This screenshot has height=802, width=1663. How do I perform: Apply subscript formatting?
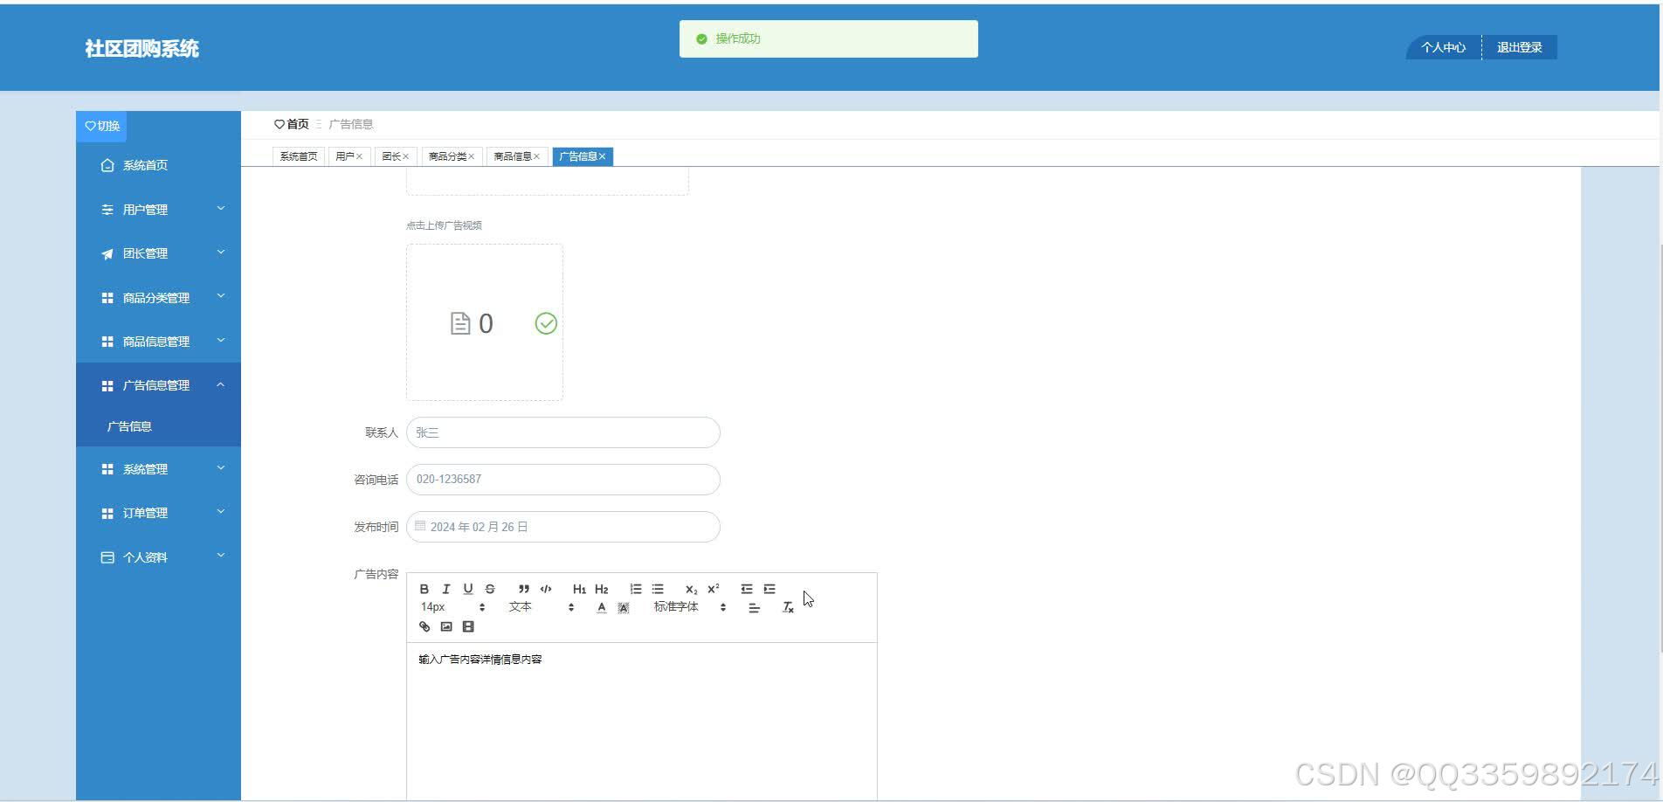pyautogui.click(x=691, y=589)
